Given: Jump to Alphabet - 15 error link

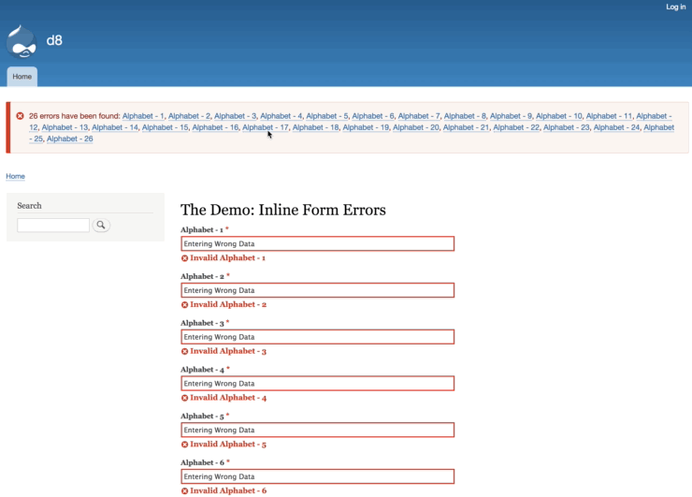Looking at the screenshot, I should coord(166,127).
